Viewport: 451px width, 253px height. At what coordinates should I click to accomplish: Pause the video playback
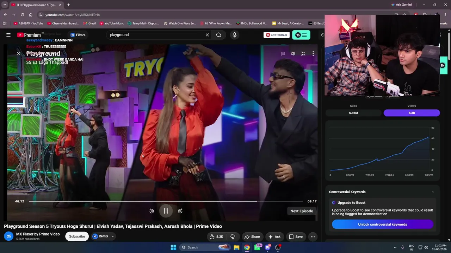pos(166,211)
